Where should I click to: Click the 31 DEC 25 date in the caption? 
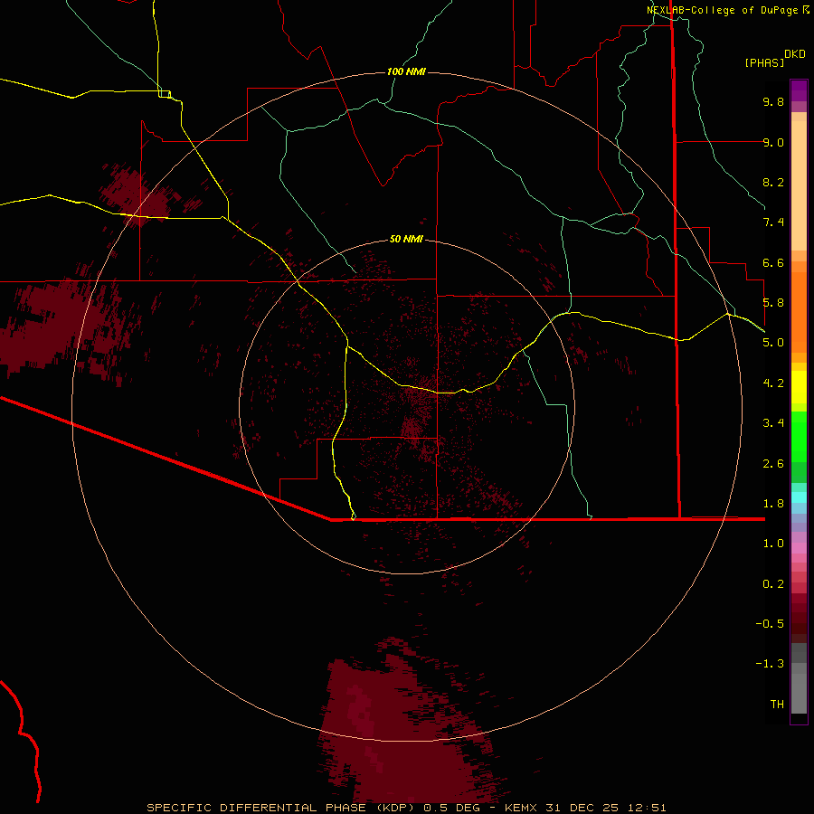coord(583,808)
